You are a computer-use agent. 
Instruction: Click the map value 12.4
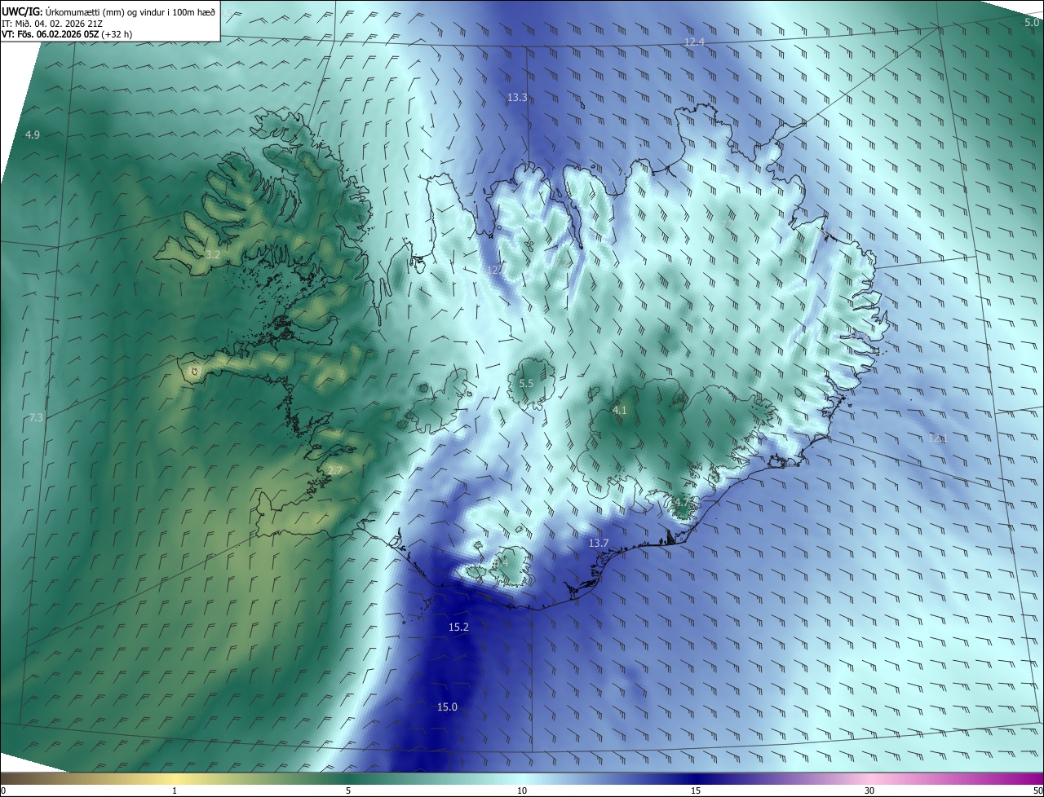[x=694, y=42]
